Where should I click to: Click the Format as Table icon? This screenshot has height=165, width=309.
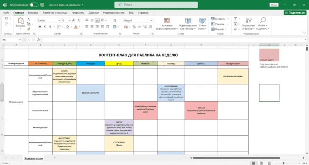tap(188, 21)
